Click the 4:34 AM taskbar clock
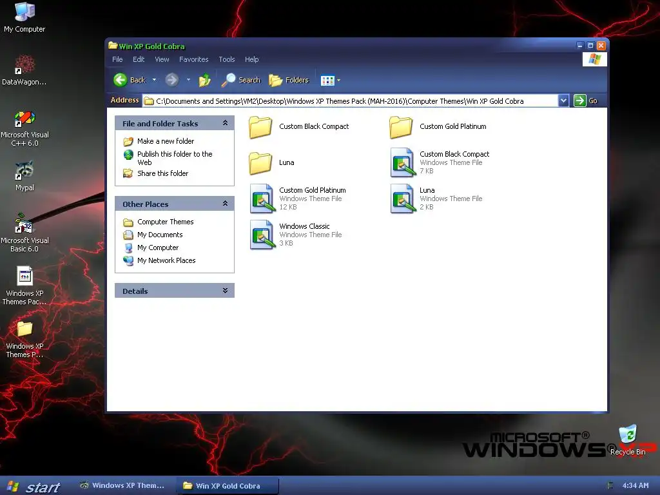The height and width of the screenshot is (495, 660). 636,486
